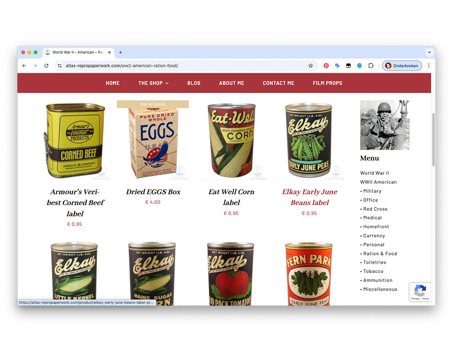The image size is (453, 363).
Task: Open a new tab with plus icon
Action: coord(120,52)
